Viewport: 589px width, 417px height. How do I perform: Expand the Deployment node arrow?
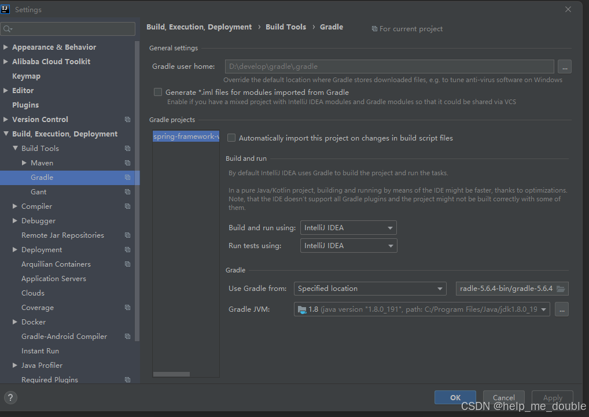click(15, 250)
